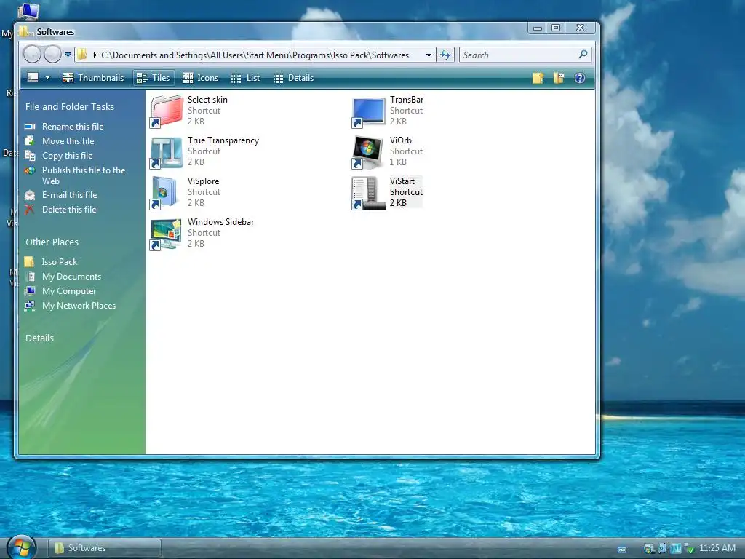Open the Start orb menu
Screen dimensions: 745x559
22,547
